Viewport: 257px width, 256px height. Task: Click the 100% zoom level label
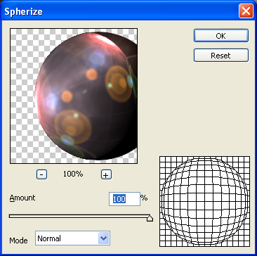click(x=73, y=174)
